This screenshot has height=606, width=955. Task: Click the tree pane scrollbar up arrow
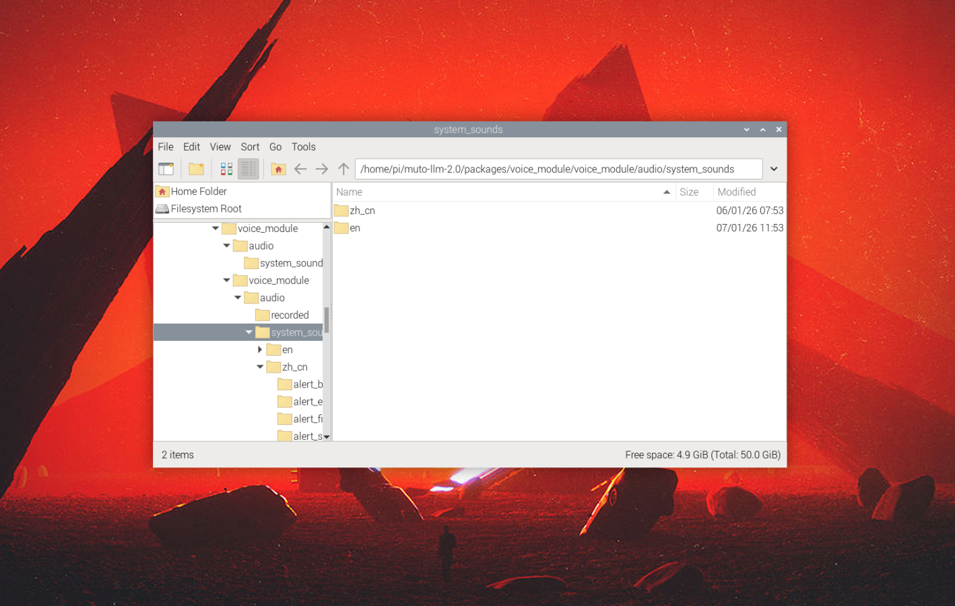[327, 227]
